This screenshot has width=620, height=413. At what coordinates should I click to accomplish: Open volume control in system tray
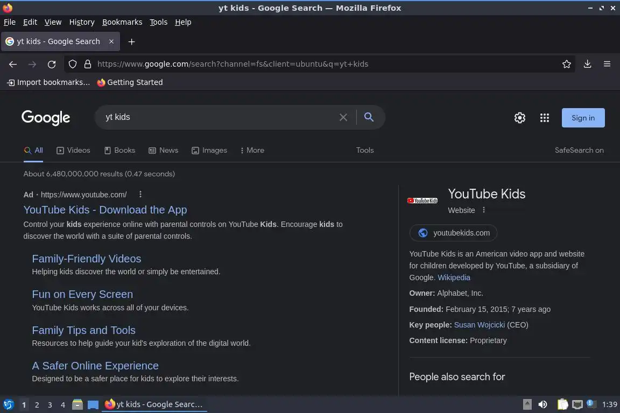[543, 404]
